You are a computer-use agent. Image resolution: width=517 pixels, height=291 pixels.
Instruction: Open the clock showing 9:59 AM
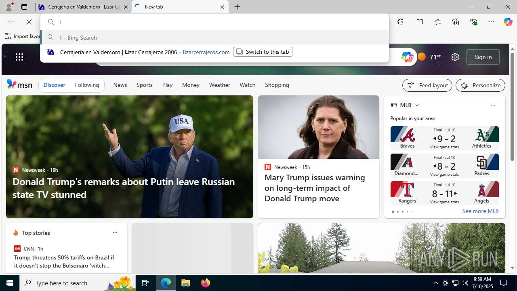click(x=482, y=283)
